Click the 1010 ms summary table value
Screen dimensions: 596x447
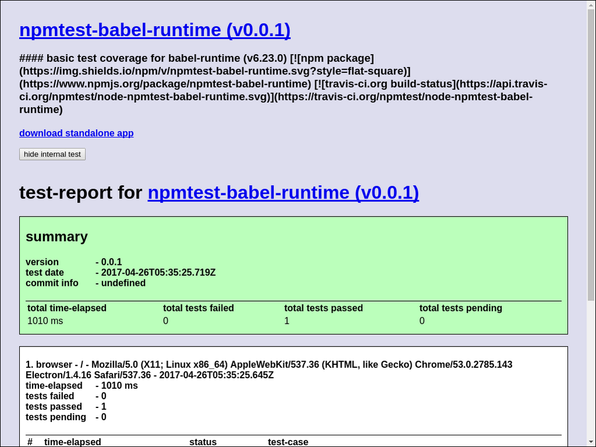click(45, 321)
